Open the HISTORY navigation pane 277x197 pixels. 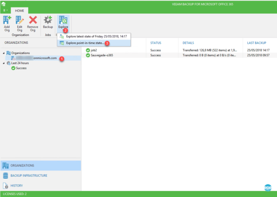tap(41, 186)
